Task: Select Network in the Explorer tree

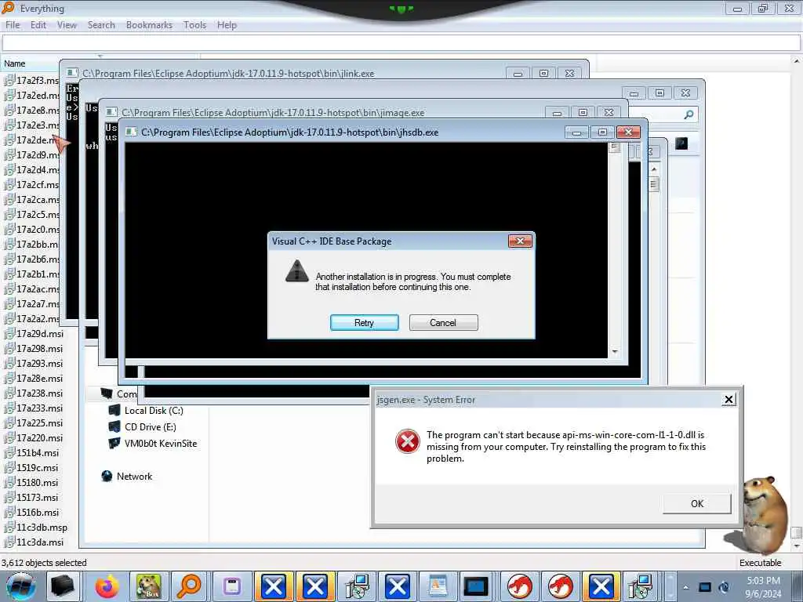Action: [134, 476]
